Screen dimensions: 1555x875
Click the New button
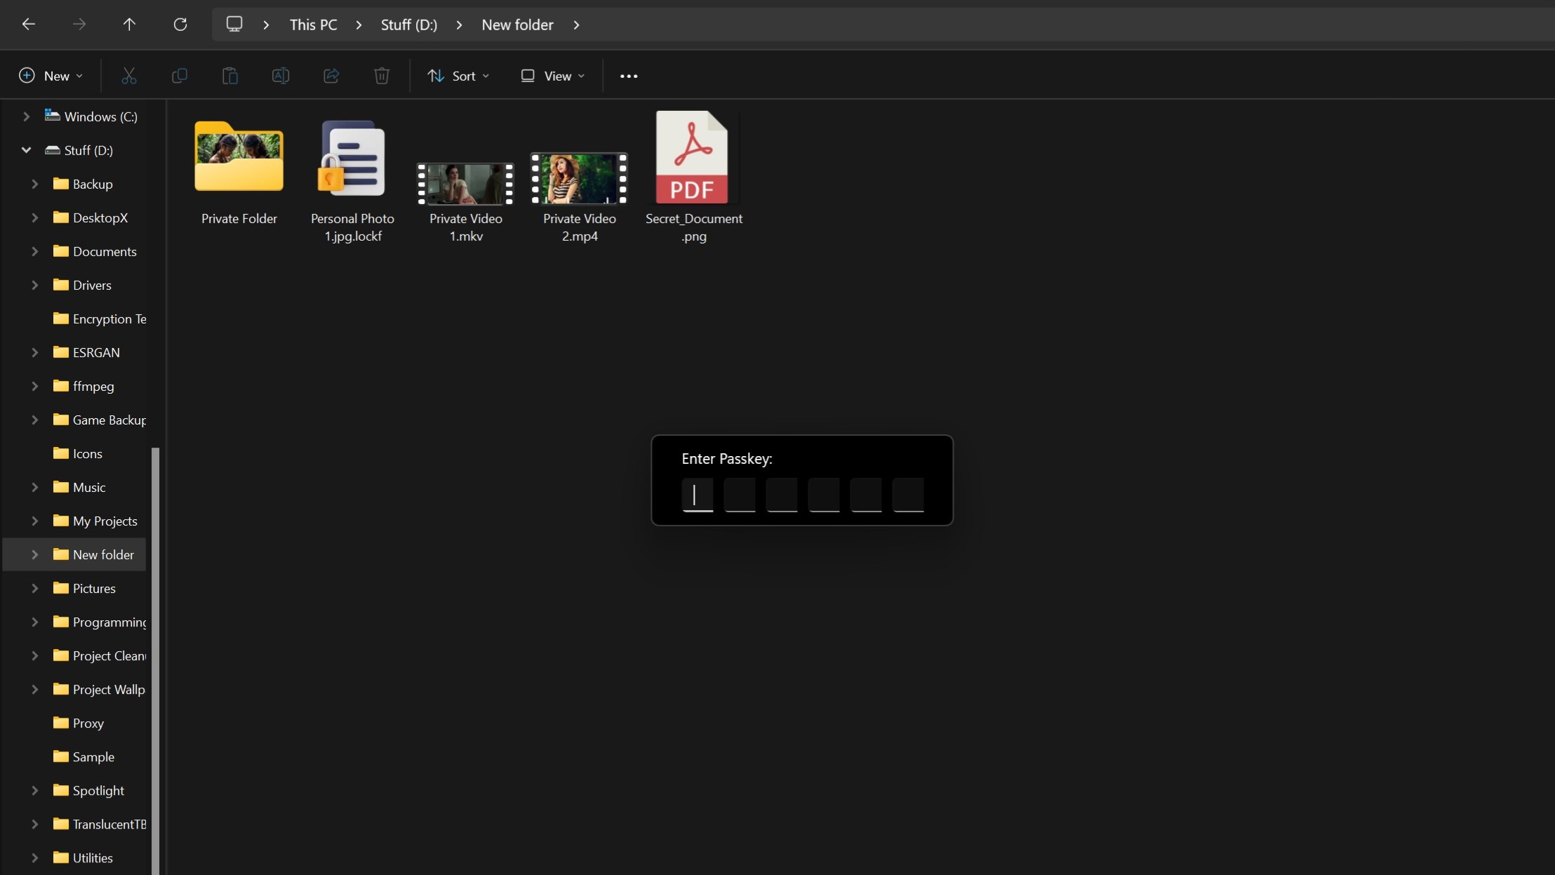tap(50, 75)
